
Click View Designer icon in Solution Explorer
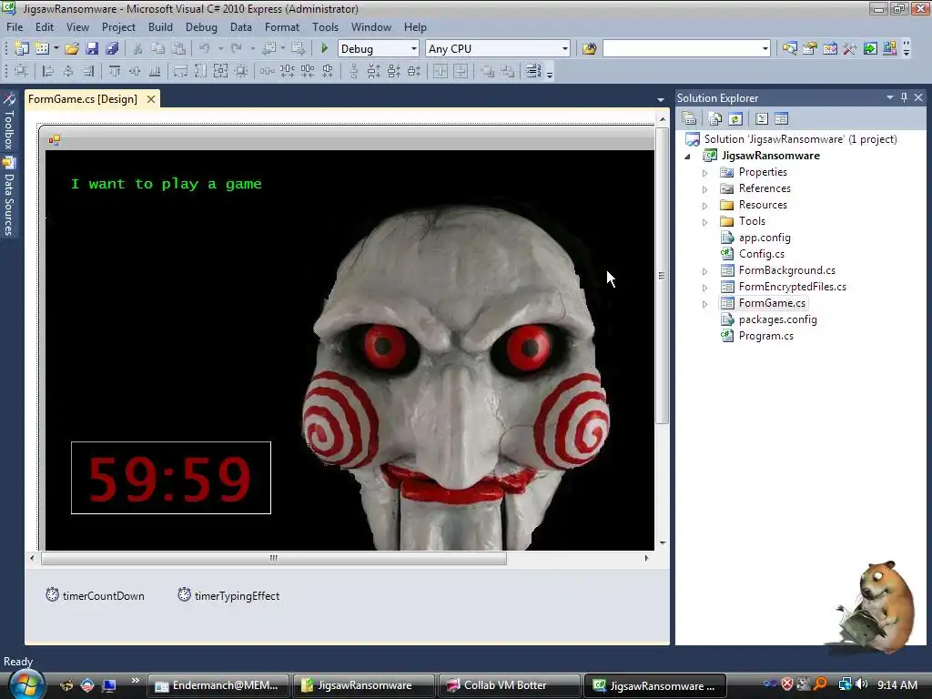pos(782,119)
